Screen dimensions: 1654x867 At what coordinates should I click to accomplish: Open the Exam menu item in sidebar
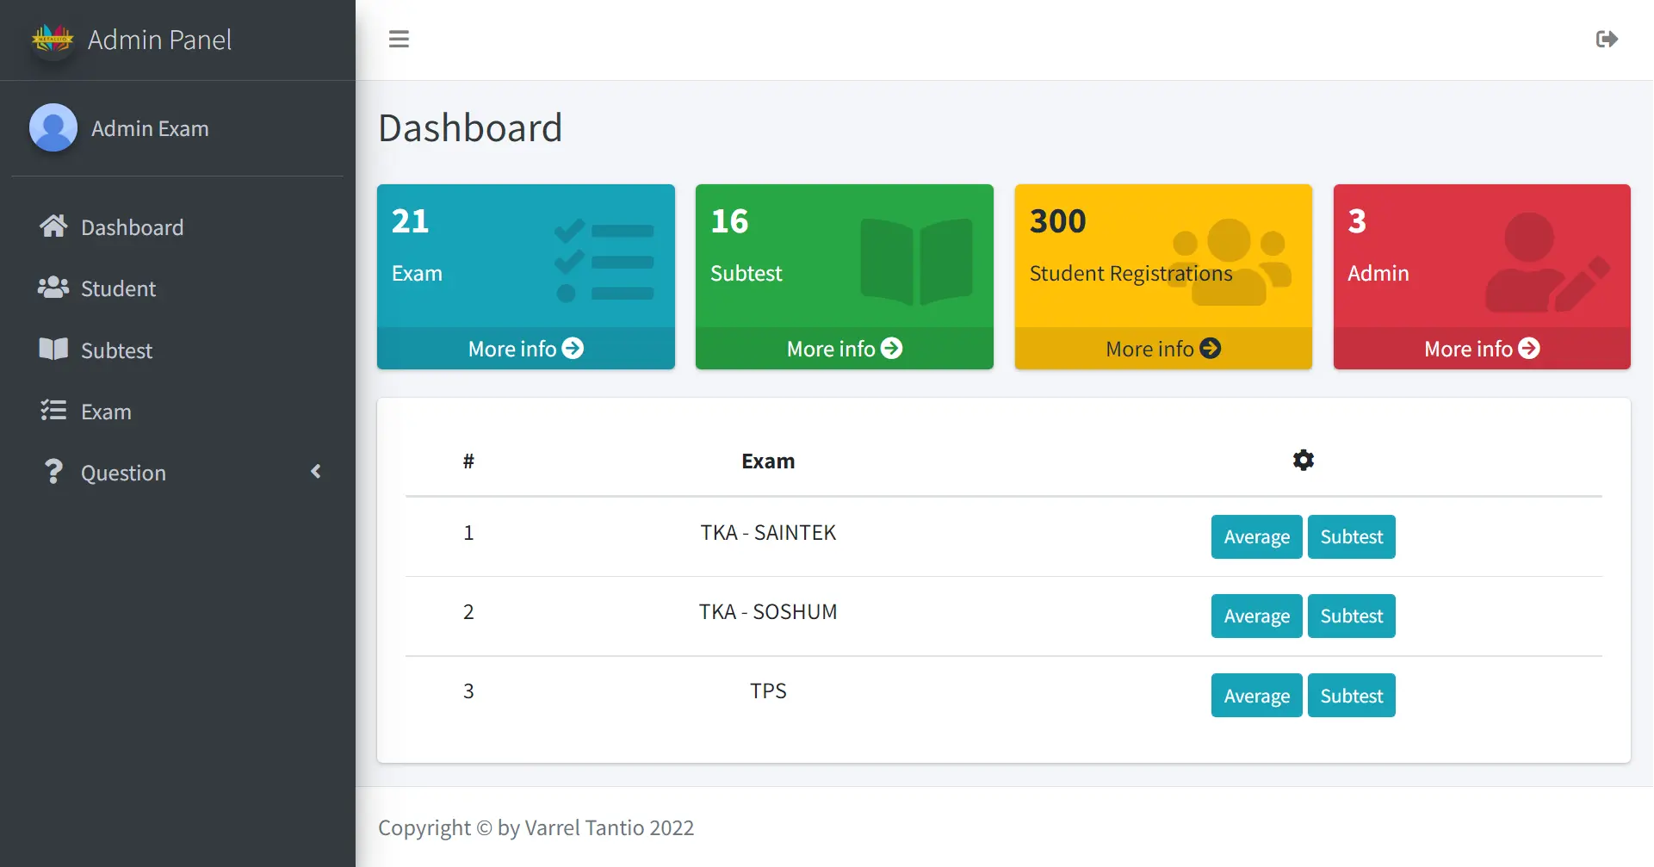pos(177,412)
